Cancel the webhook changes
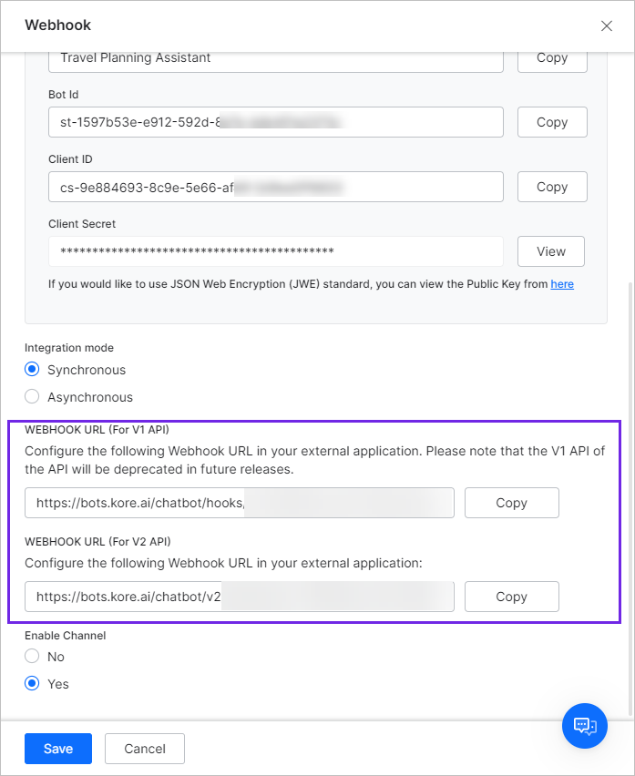635x776 pixels. click(x=145, y=749)
